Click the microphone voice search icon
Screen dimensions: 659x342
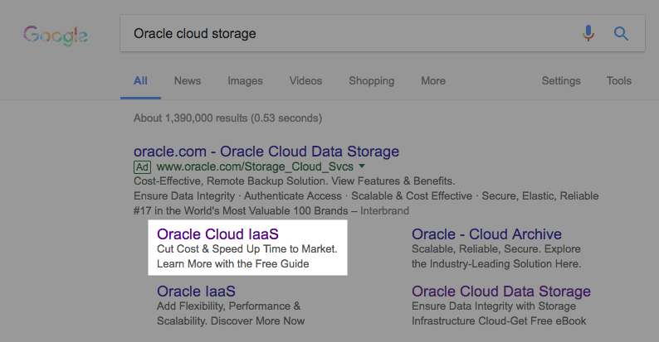pyautogui.click(x=588, y=34)
